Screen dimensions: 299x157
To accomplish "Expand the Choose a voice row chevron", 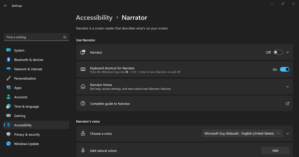I will coord(288,134).
